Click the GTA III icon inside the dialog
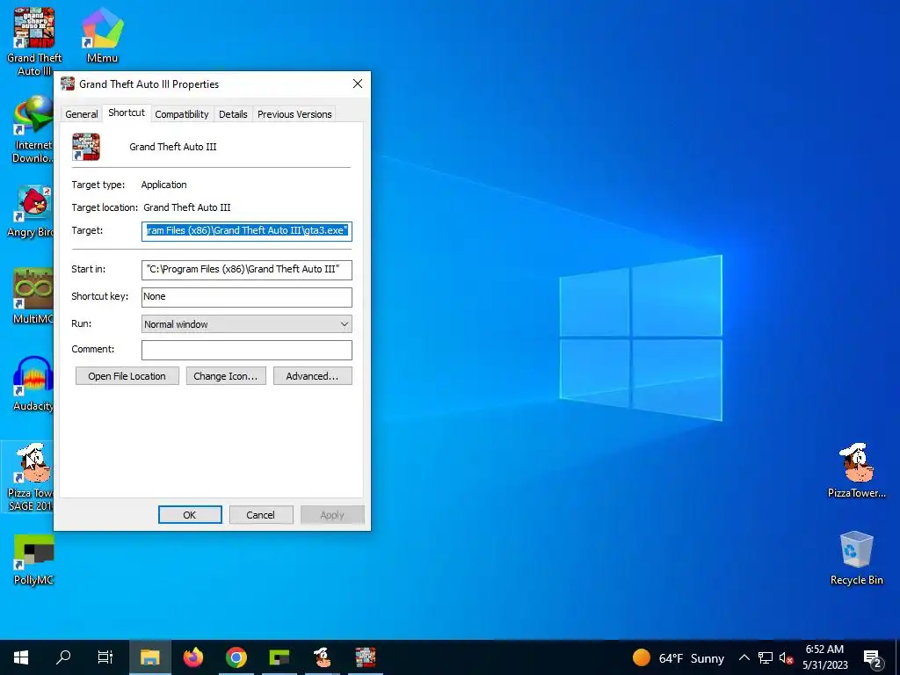This screenshot has height=675, width=900. click(86, 147)
